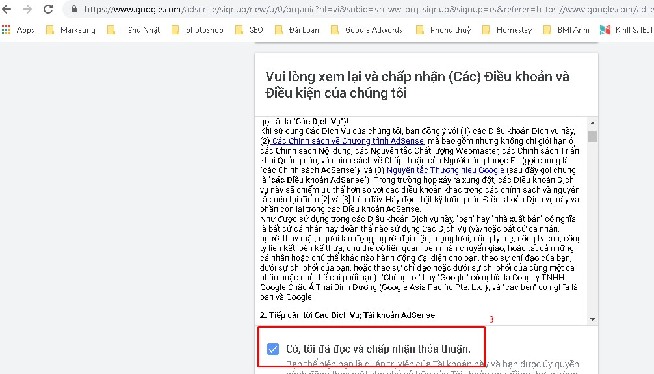Click the 'Vui lòng xem lại và chấp nhận' title
Viewport: 654px width, 374px height.
[417, 85]
